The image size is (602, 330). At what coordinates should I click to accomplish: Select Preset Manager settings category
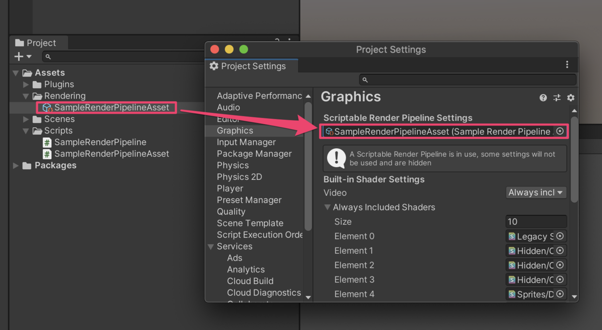pyautogui.click(x=249, y=200)
